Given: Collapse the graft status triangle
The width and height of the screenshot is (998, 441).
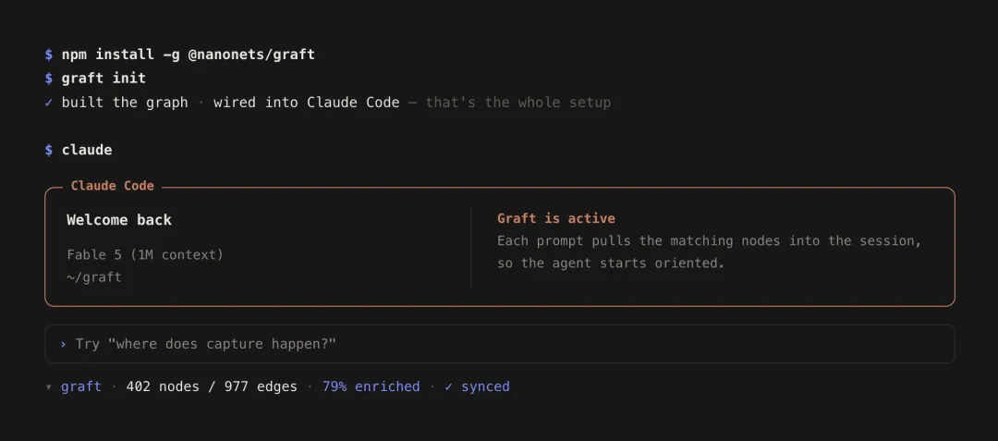Looking at the screenshot, I should [48, 387].
